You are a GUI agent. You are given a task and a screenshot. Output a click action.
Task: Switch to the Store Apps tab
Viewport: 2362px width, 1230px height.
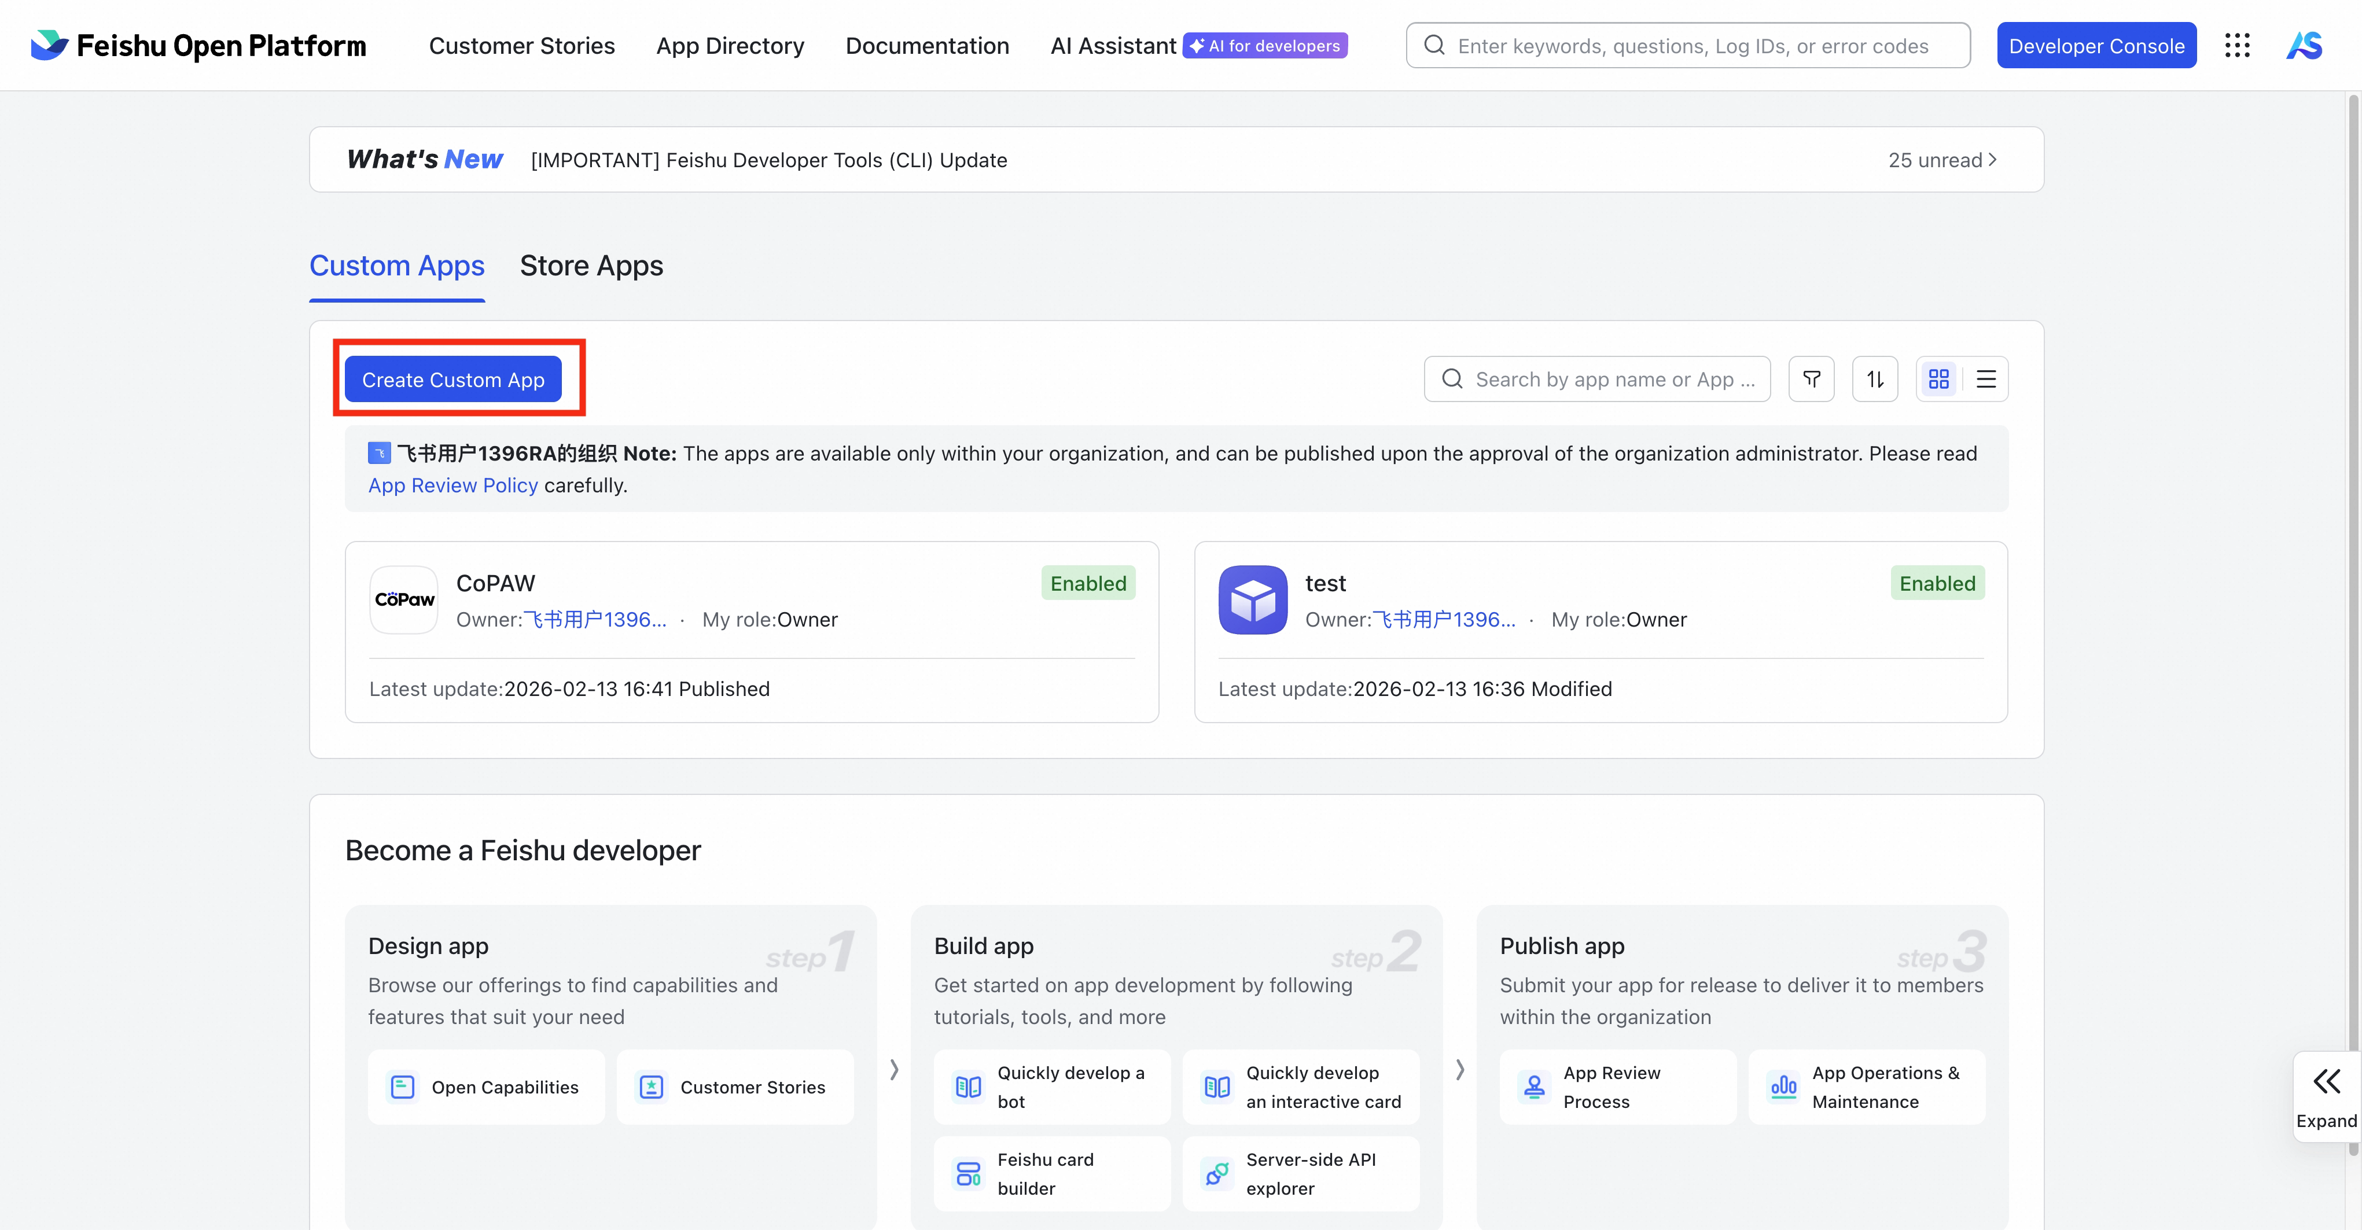point(590,266)
